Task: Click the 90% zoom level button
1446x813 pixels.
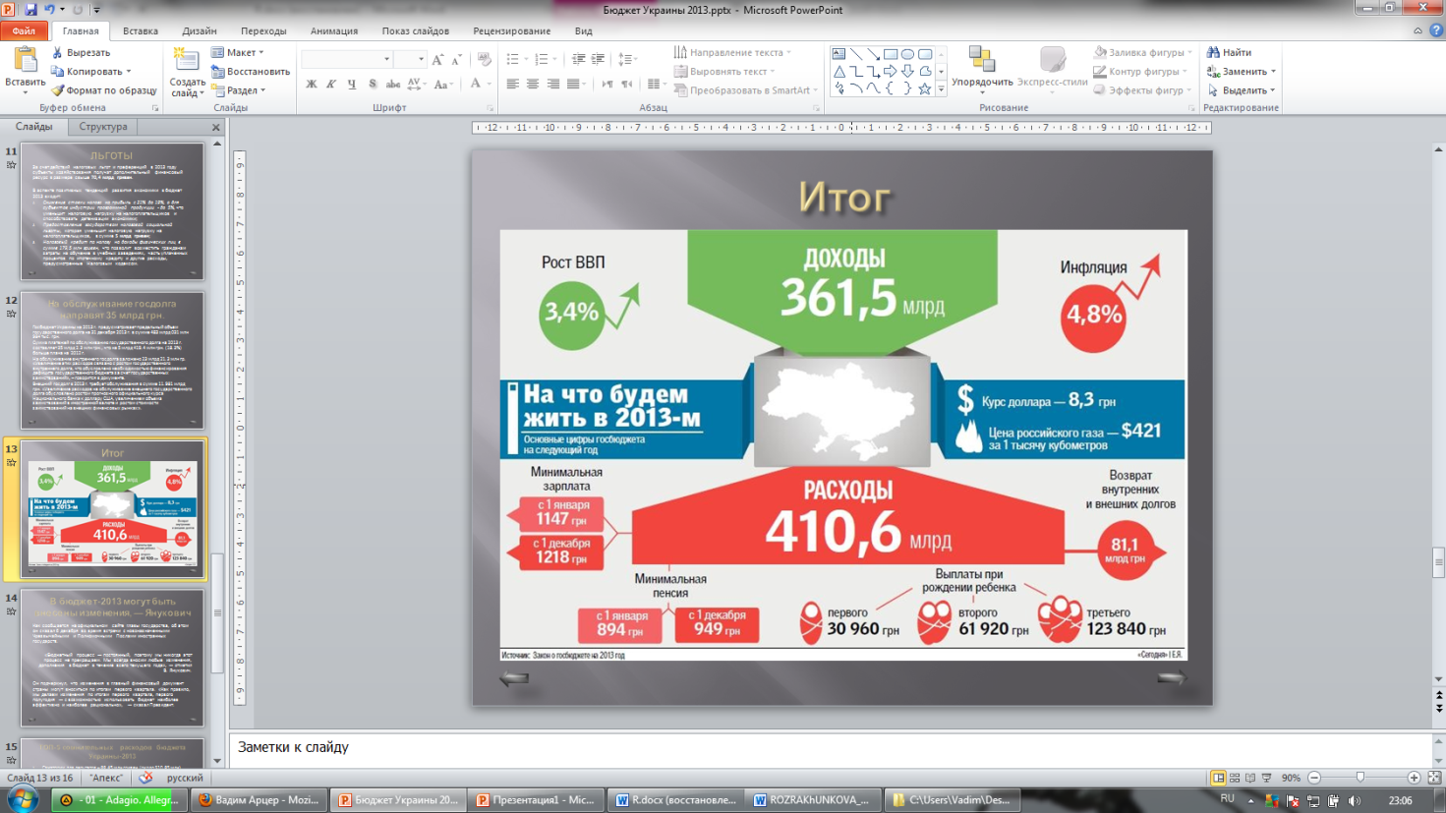Action: click(x=1291, y=778)
